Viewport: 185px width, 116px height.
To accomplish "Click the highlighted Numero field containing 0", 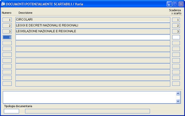I will click(x=7, y=37).
